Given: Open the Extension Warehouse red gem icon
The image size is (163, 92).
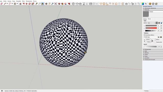Looking at the screenshot, I should [x=69, y=4].
